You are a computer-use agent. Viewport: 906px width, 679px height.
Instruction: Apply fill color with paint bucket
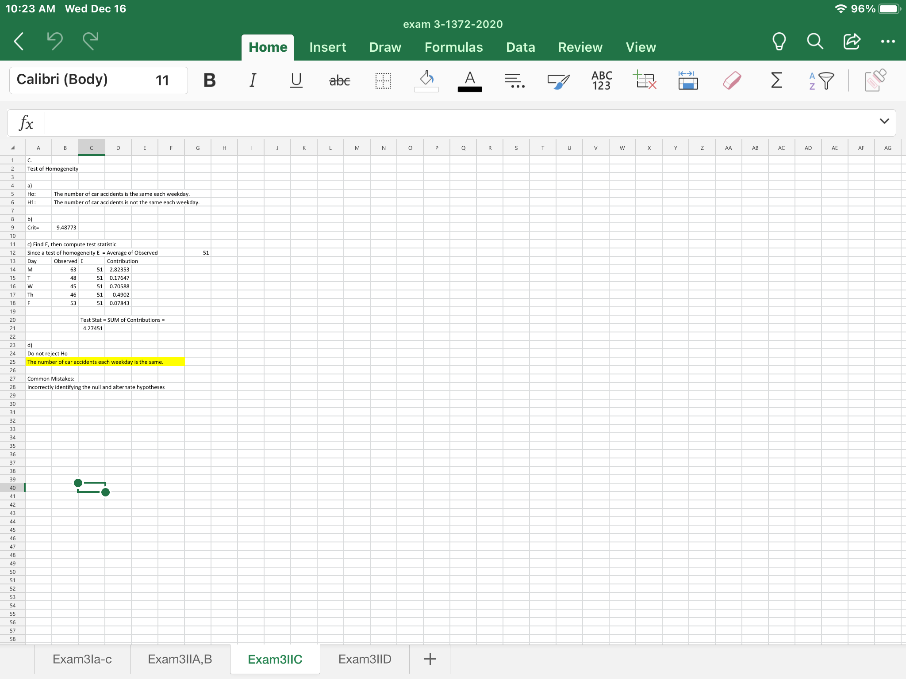pos(426,80)
